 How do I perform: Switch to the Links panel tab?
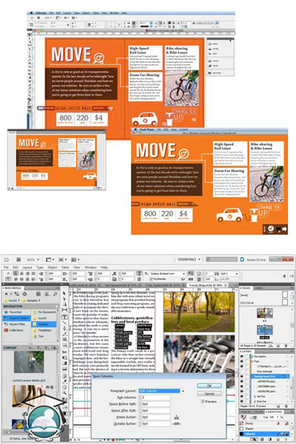(x=258, y=288)
